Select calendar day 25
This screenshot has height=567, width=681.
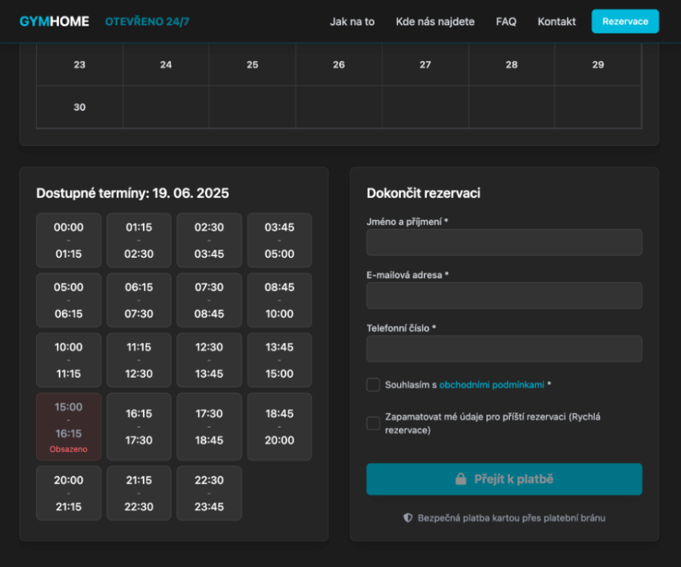click(x=252, y=65)
